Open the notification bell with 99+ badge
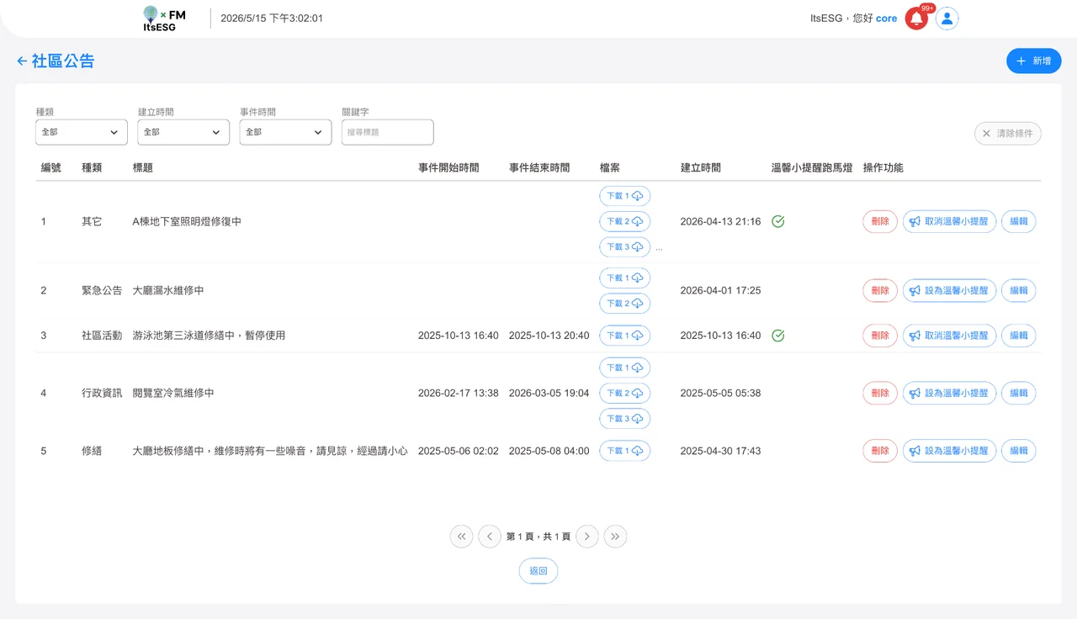Image resolution: width=1077 pixels, height=619 pixels. point(916,19)
